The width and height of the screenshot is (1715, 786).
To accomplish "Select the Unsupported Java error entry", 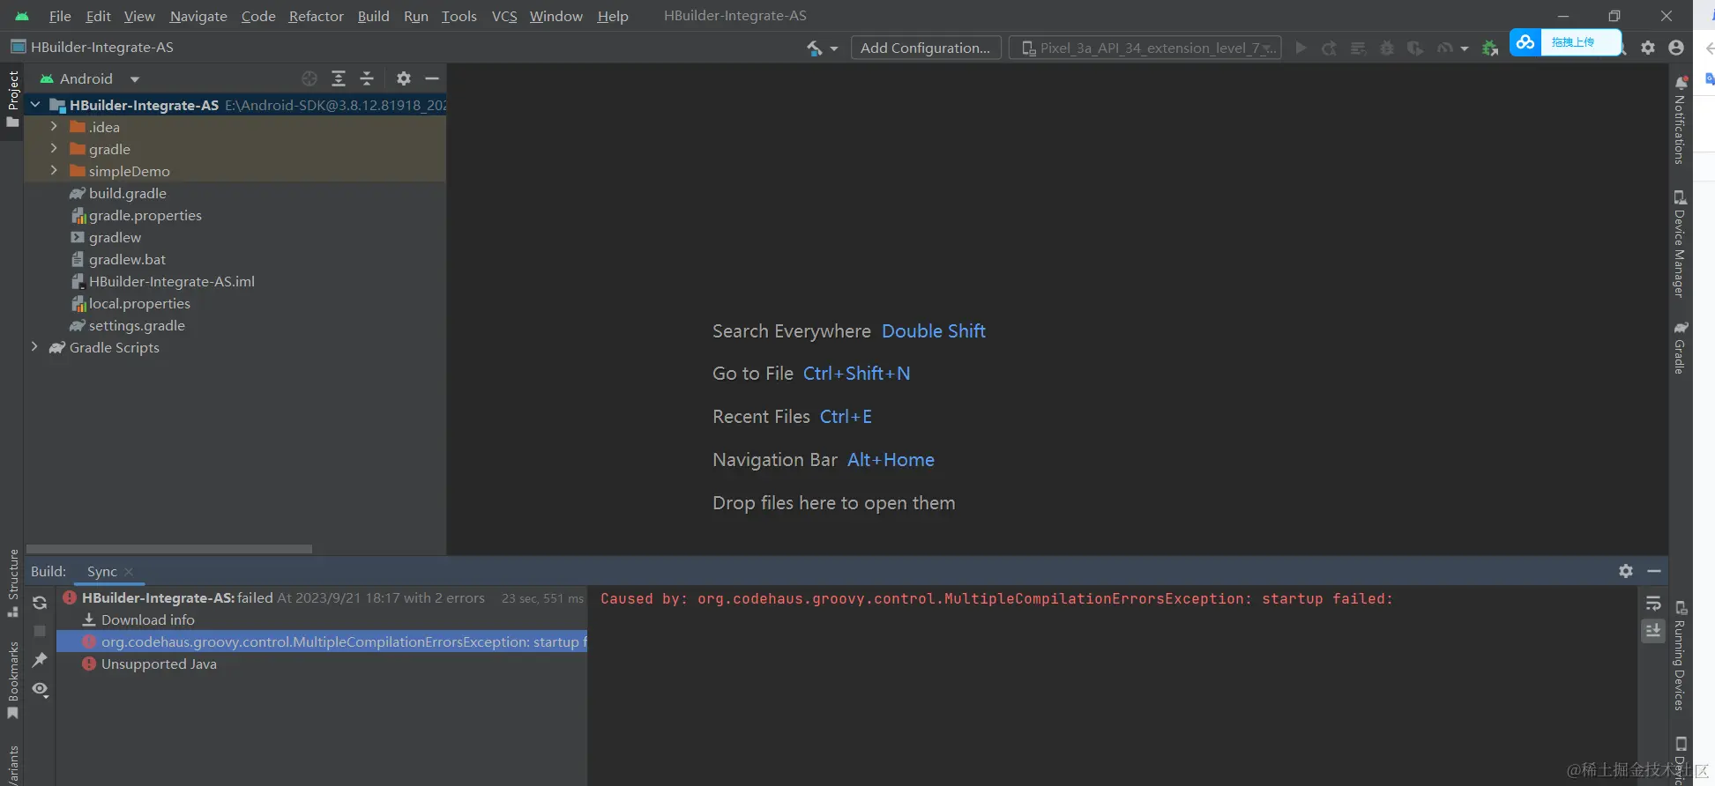I will pyautogui.click(x=159, y=664).
